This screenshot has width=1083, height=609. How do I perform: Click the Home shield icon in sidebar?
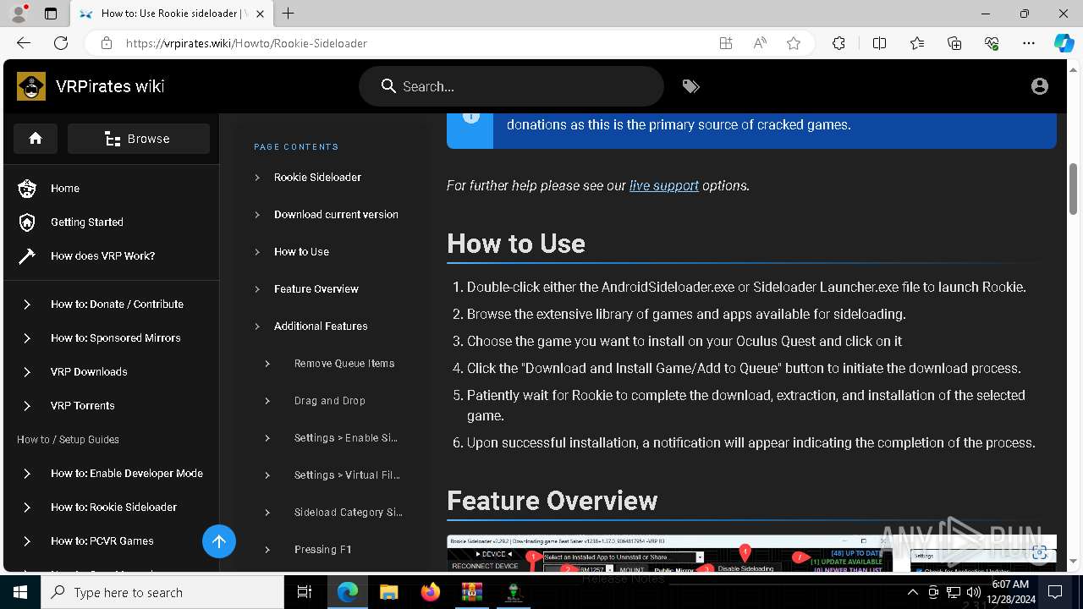click(x=27, y=188)
